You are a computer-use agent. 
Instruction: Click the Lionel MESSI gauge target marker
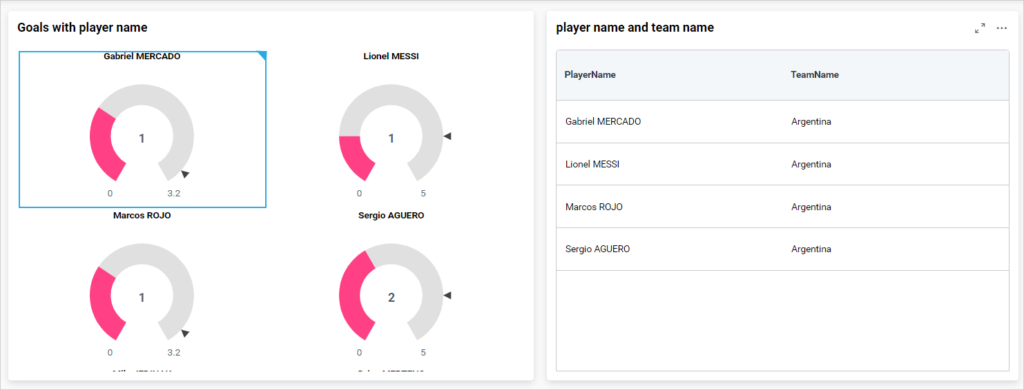[447, 136]
